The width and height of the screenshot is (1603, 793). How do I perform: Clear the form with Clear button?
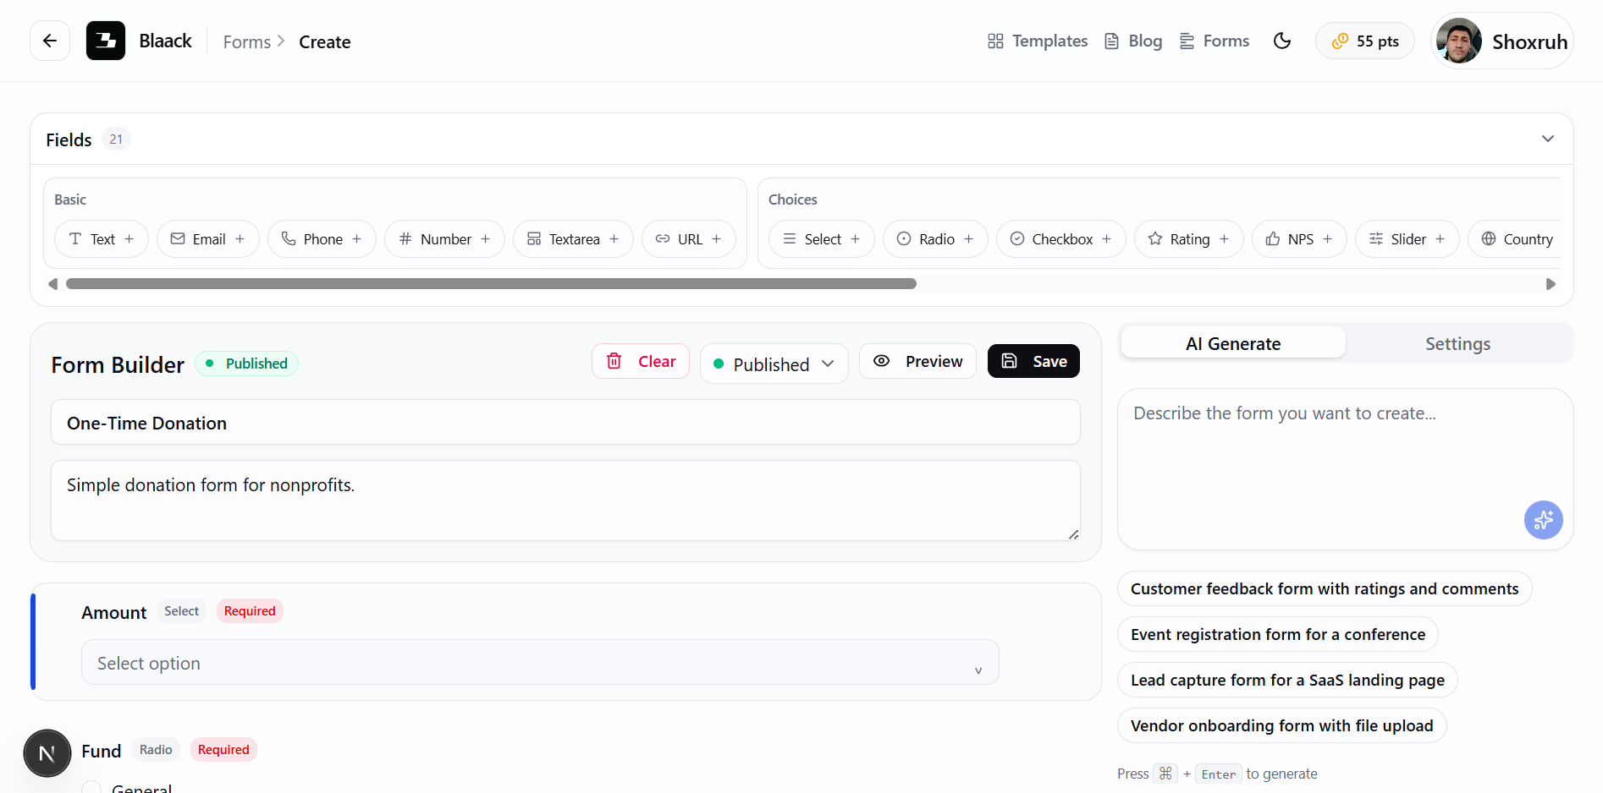pos(641,361)
